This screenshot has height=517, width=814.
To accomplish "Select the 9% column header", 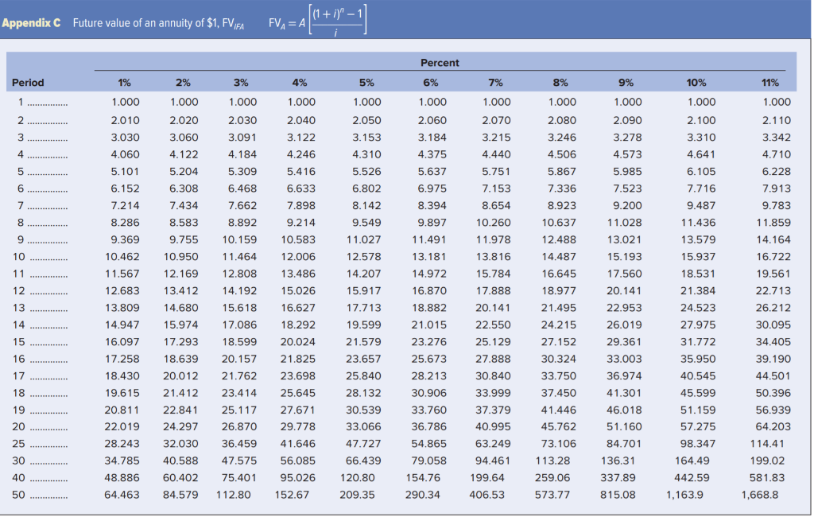I will tap(626, 83).
